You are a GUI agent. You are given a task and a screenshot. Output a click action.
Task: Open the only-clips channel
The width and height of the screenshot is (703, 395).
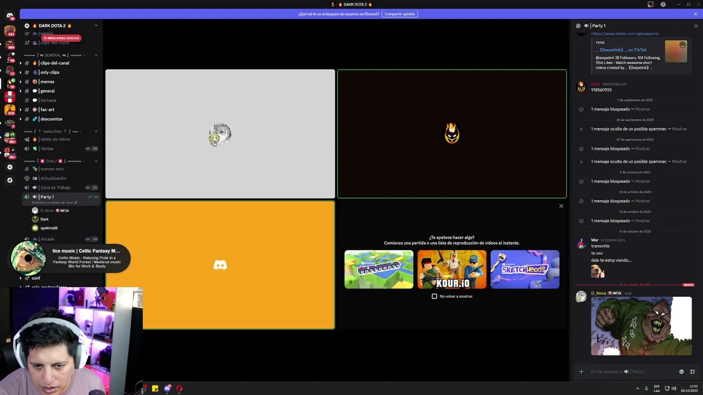(62, 72)
